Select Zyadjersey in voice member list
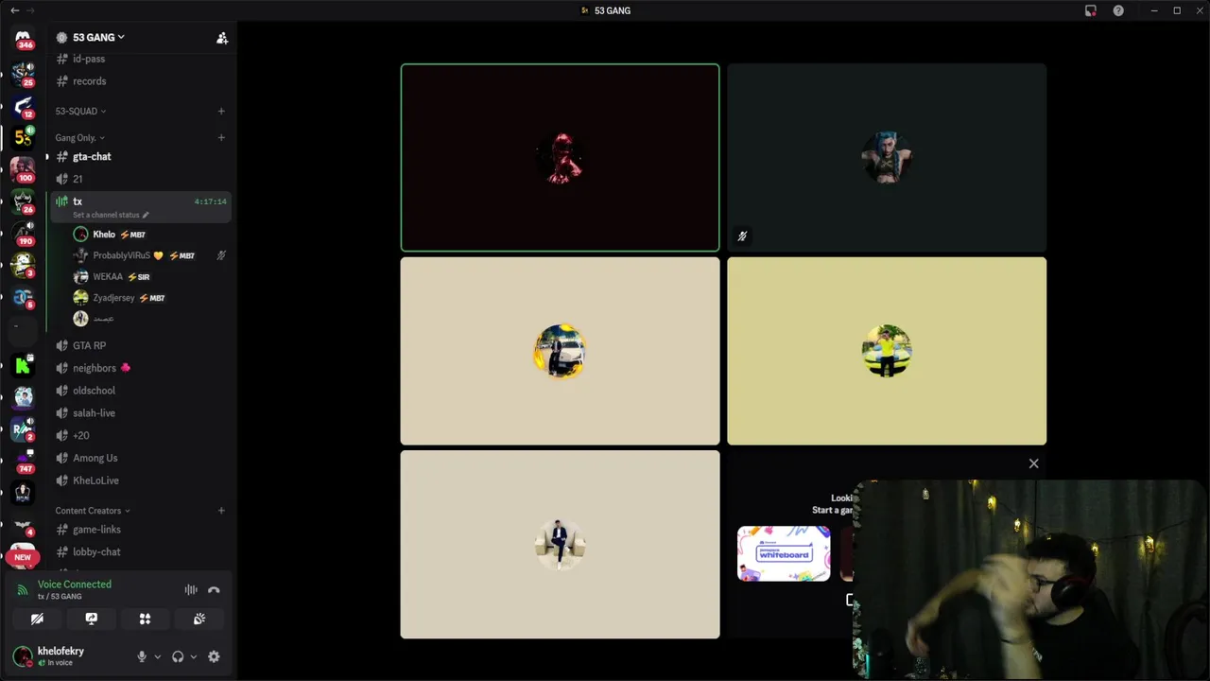This screenshot has width=1210, height=681. pos(149,298)
